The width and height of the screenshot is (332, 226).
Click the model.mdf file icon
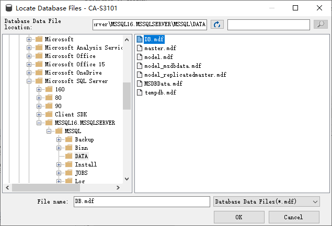point(140,57)
